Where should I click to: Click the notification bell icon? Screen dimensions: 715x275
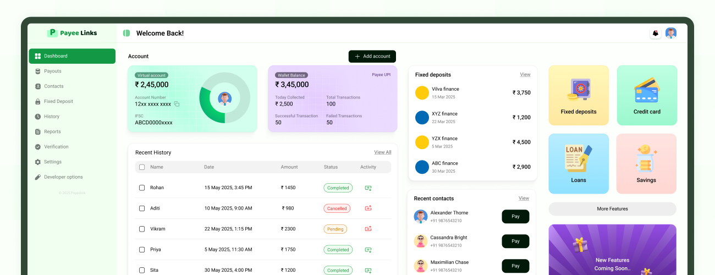(655, 33)
